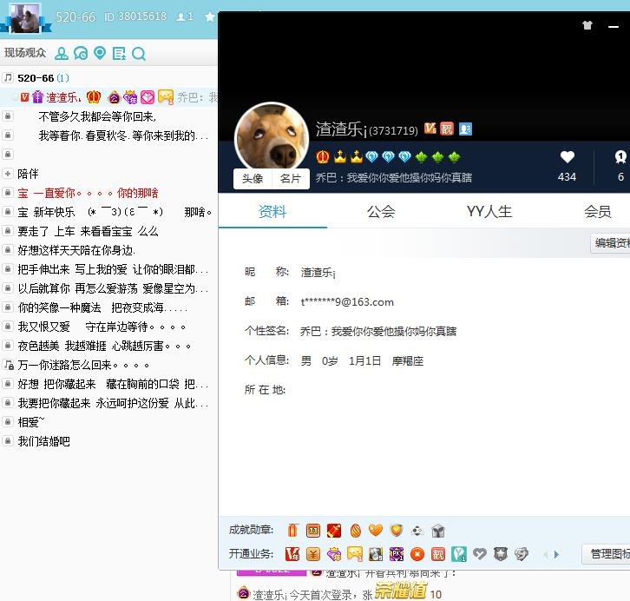The image size is (630, 601).
Task: Click the online user count icon in header
Action: 180,17
